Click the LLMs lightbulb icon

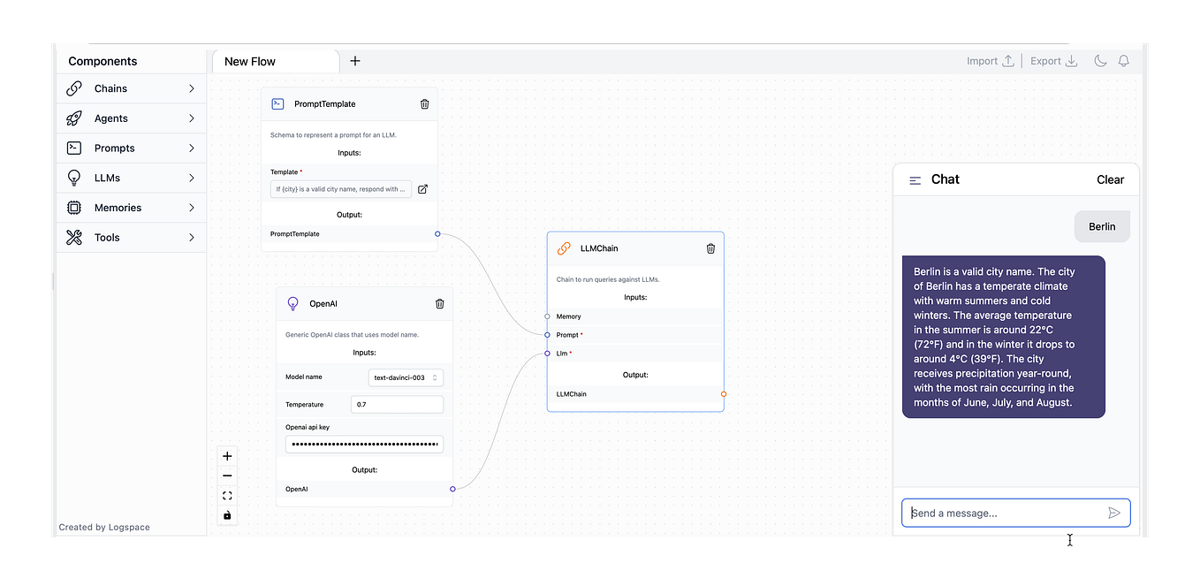(73, 178)
